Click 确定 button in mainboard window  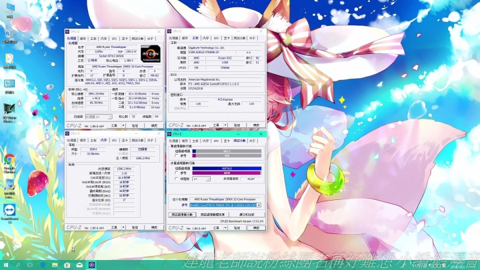click(256, 125)
